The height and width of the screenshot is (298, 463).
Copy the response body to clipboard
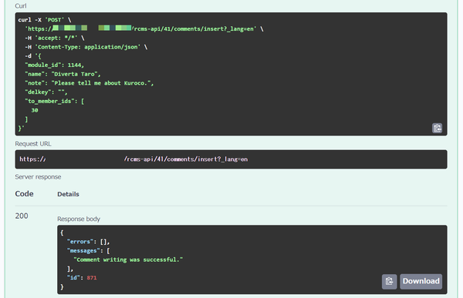389,281
